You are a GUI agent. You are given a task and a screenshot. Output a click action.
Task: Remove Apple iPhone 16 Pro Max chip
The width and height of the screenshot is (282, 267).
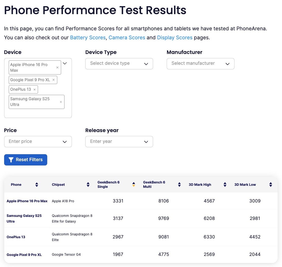pos(57,68)
